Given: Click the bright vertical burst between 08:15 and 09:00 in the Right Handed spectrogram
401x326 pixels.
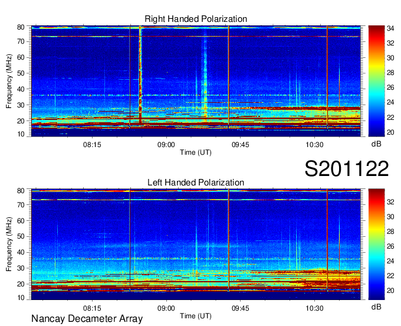Looking at the screenshot, I should point(140,74).
